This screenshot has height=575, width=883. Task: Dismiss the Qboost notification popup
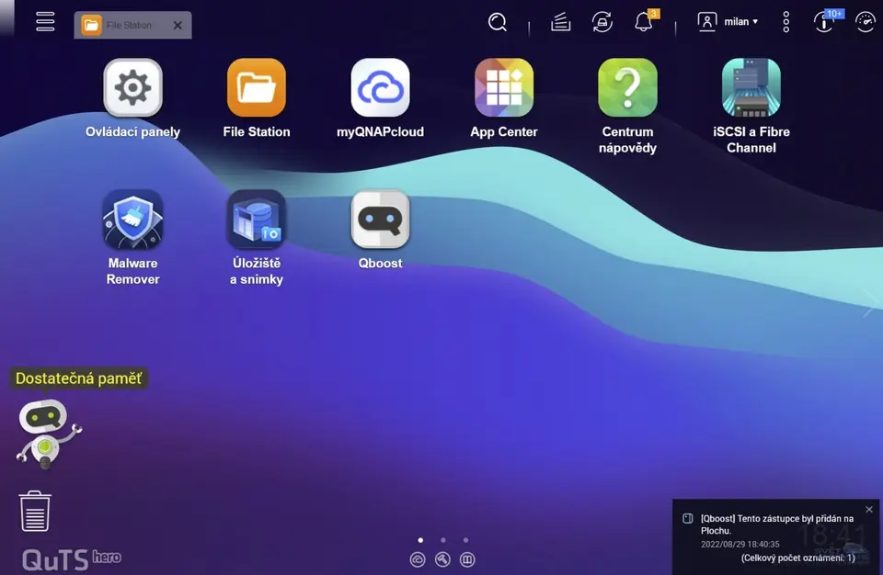tap(869, 510)
